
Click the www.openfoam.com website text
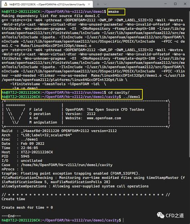[104, 118]
